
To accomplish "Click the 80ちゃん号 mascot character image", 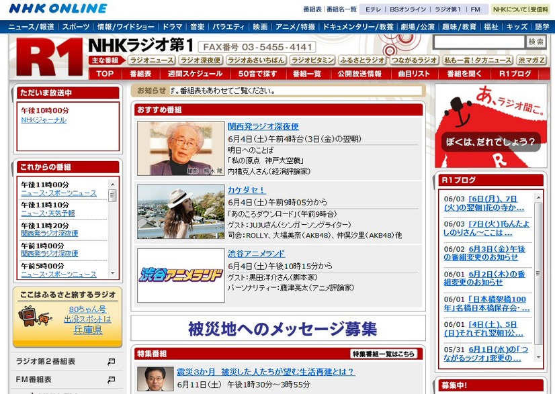I will (34, 317).
